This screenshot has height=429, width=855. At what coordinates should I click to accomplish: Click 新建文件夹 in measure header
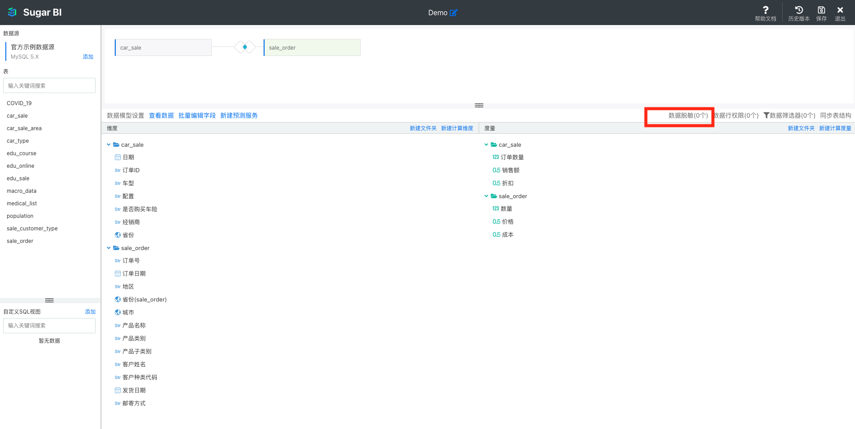[801, 128]
